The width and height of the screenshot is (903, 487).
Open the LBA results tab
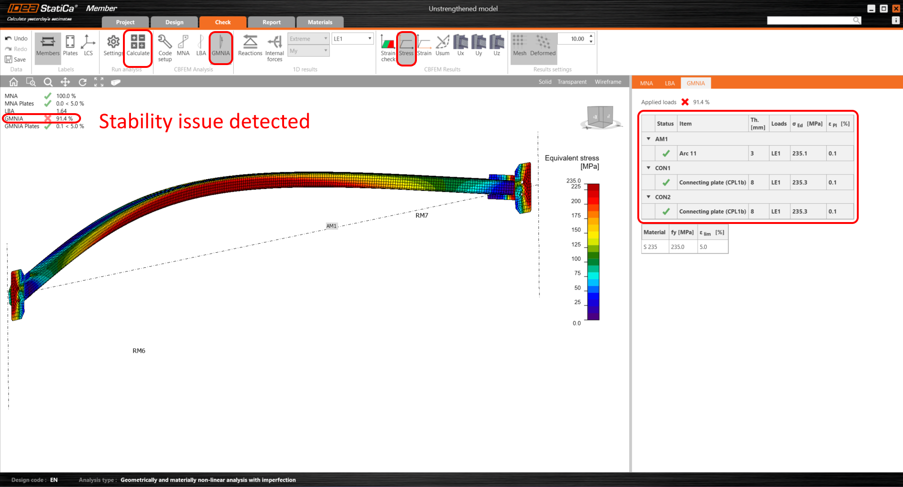669,83
